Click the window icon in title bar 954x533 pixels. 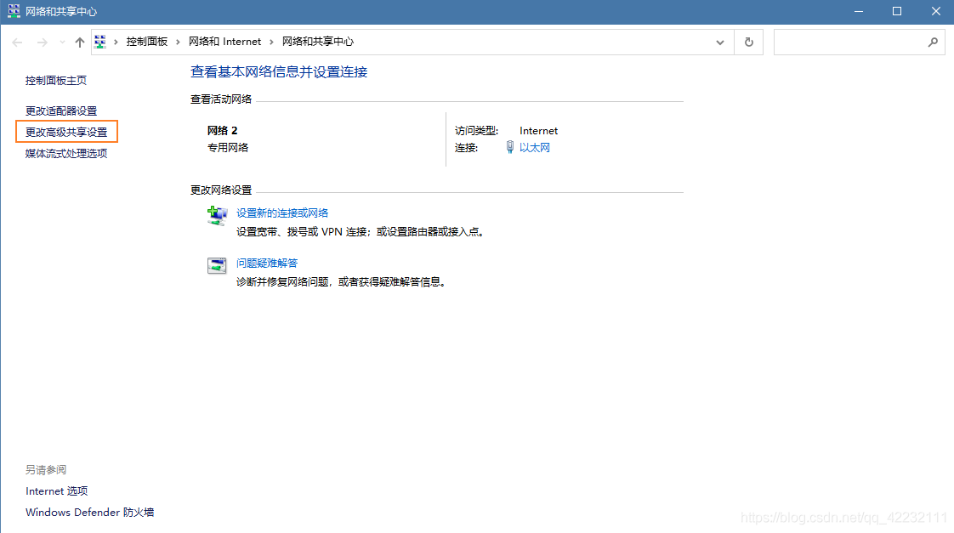14,11
